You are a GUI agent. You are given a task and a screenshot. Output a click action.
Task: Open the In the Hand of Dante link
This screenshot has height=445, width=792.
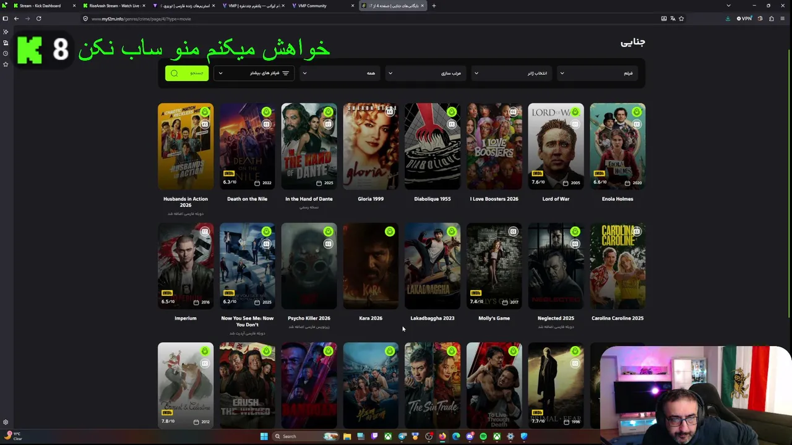click(309, 199)
